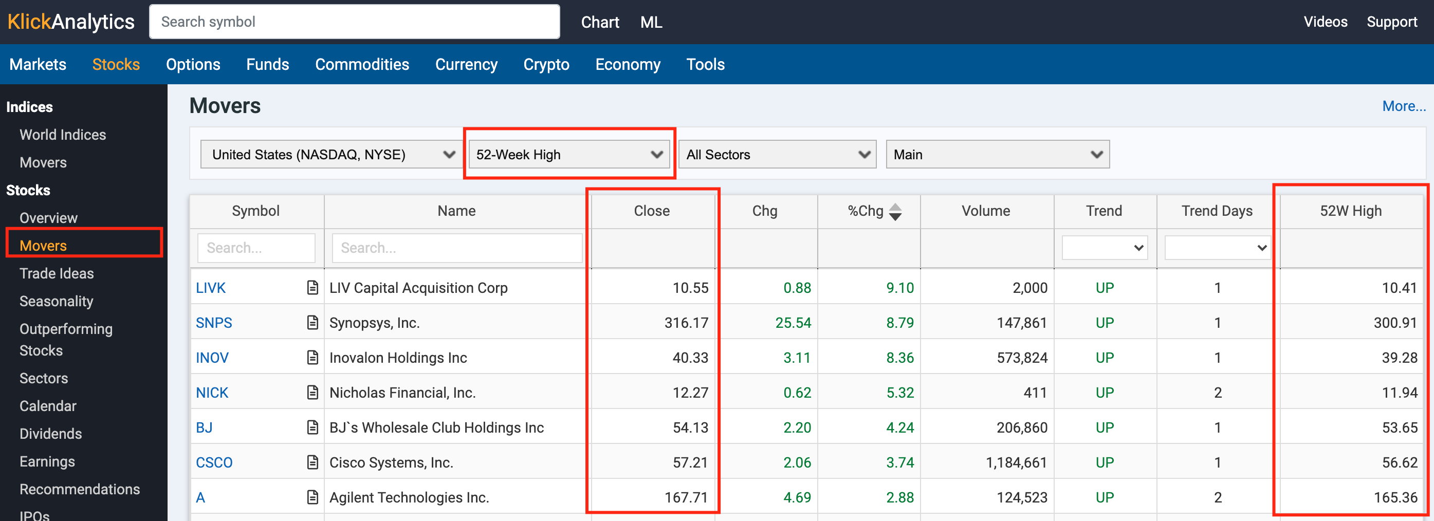
Task: Open the Tools menu
Action: [705, 65]
